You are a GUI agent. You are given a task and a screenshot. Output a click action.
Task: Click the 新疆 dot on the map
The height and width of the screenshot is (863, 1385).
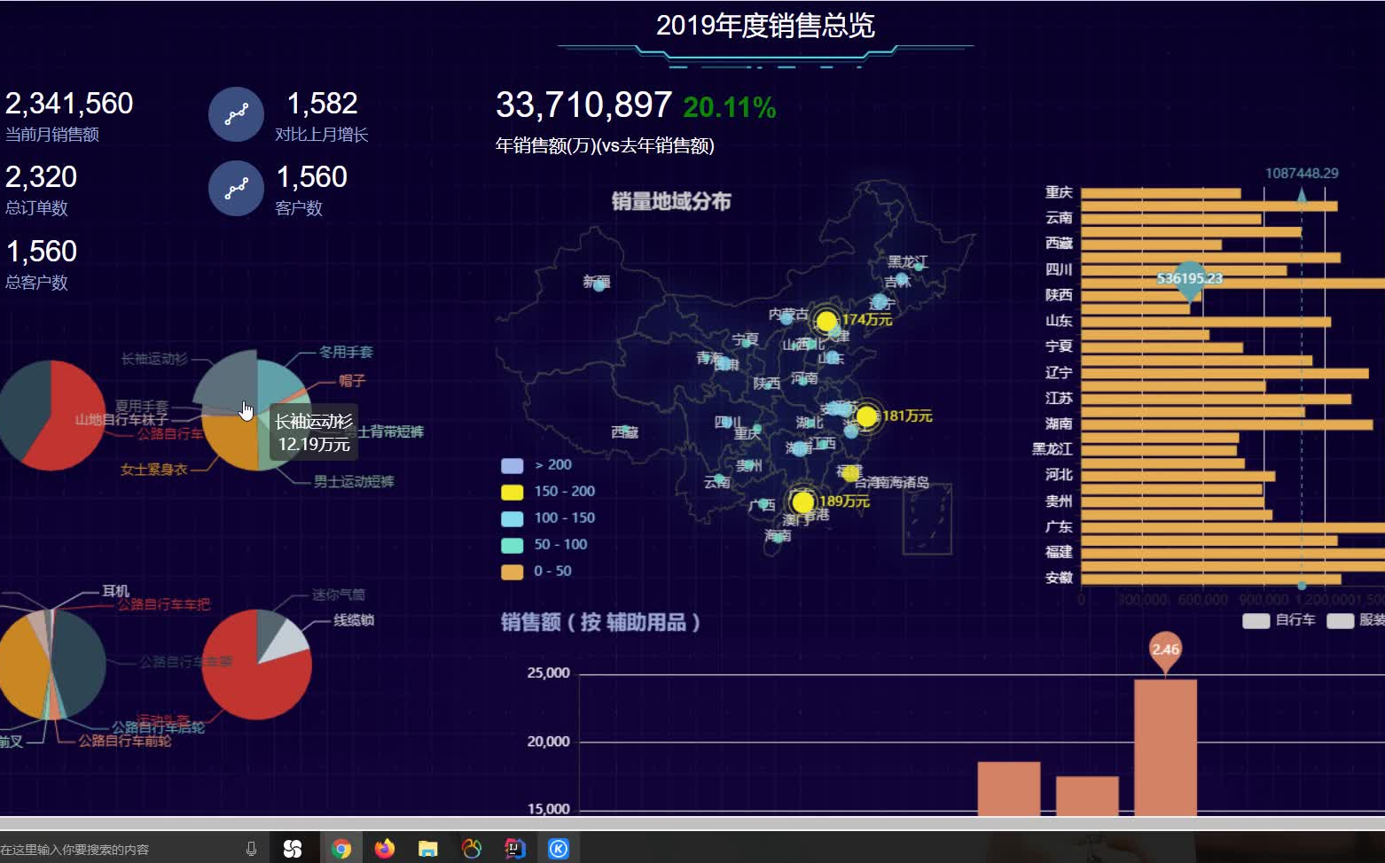[x=599, y=285]
